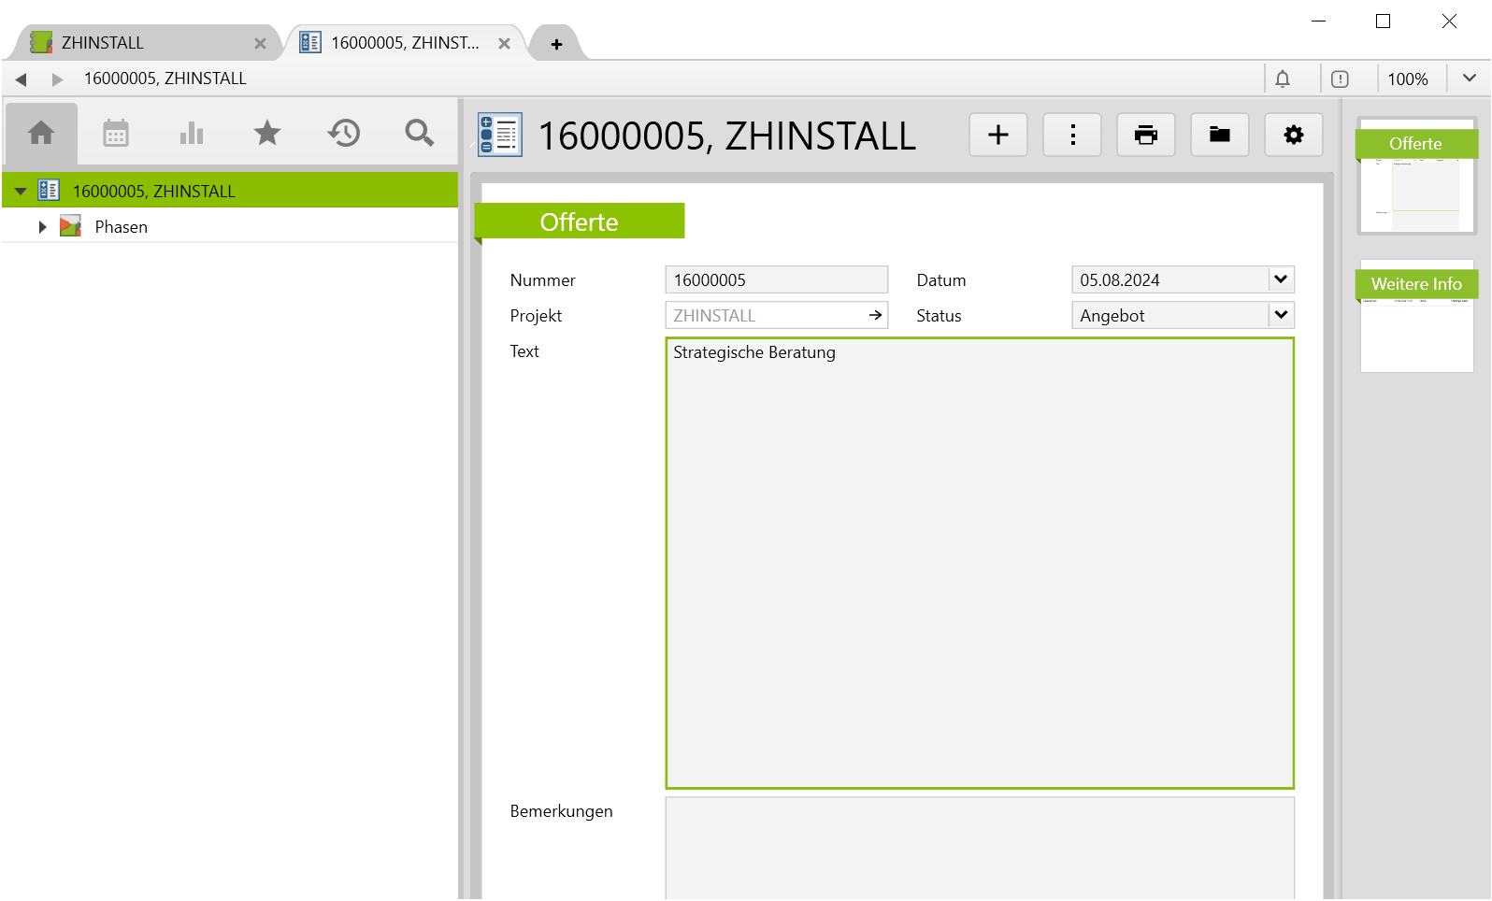
Task: Open the bar chart reports icon
Action: [192, 134]
